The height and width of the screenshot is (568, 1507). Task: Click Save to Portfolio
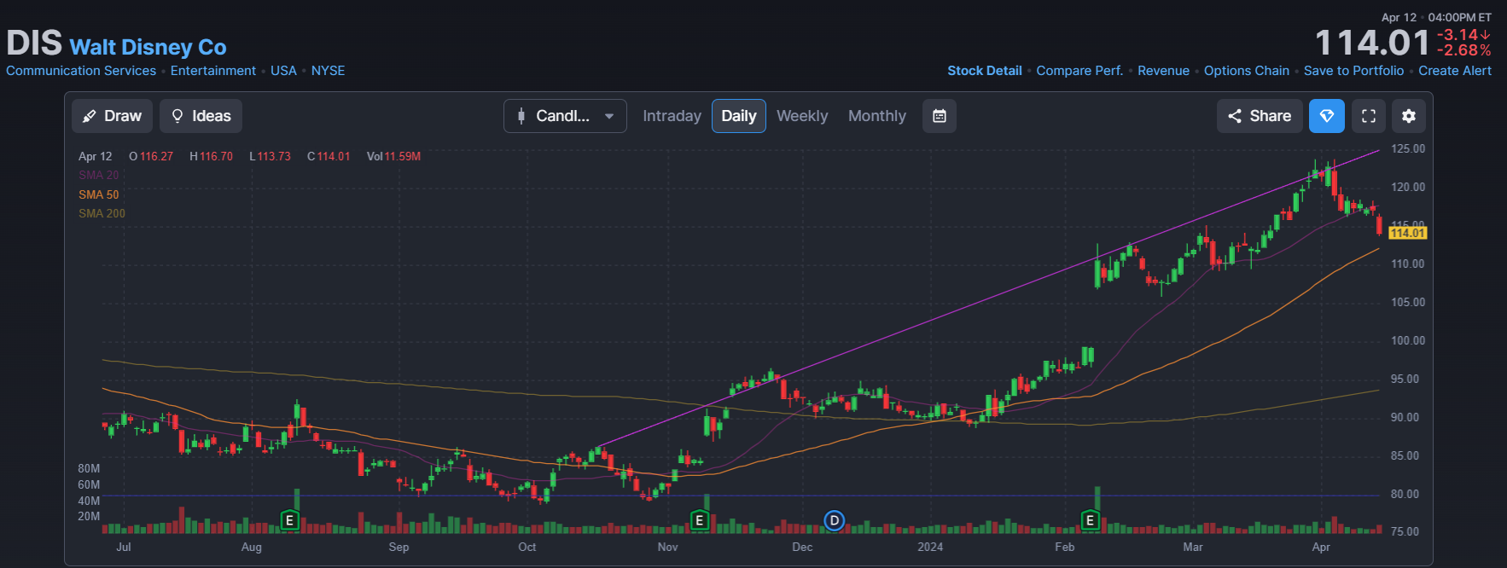pos(1353,71)
